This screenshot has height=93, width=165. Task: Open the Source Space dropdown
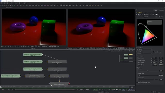click(144, 50)
